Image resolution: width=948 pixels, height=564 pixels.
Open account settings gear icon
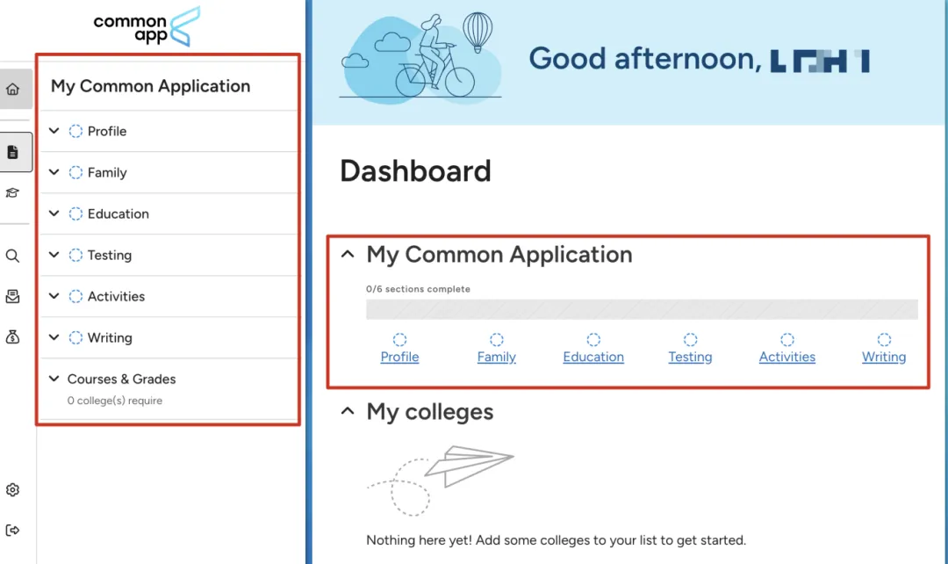pyautogui.click(x=12, y=489)
